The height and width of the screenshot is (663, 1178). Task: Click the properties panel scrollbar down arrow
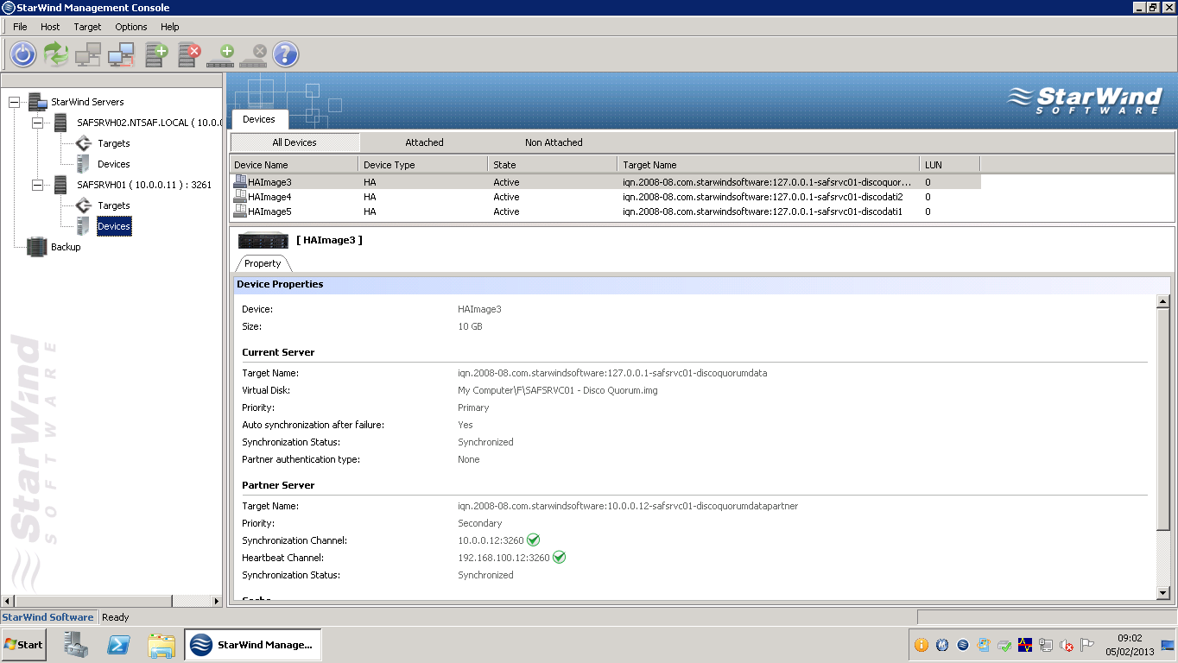click(x=1162, y=593)
